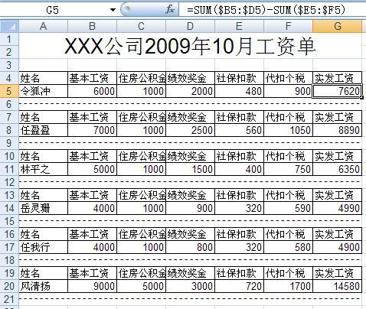Click header 实发工资 in row 19
The height and width of the screenshot is (309, 366).
(x=337, y=273)
